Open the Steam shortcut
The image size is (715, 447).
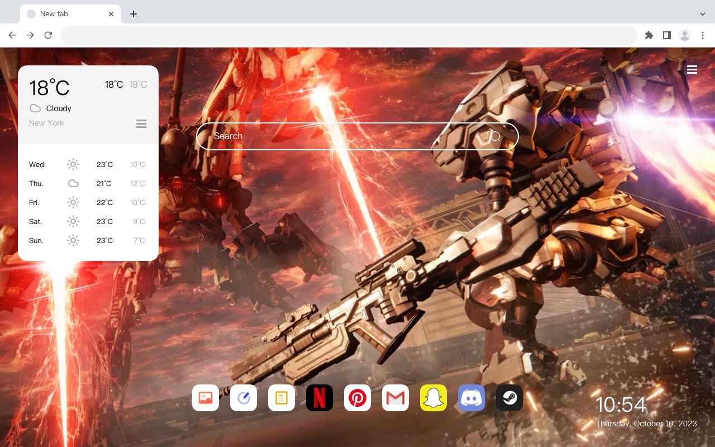pos(509,398)
